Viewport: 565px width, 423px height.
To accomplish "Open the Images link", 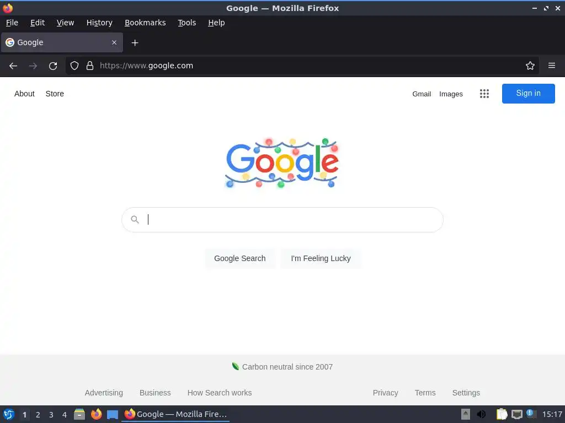I will pyautogui.click(x=451, y=94).
